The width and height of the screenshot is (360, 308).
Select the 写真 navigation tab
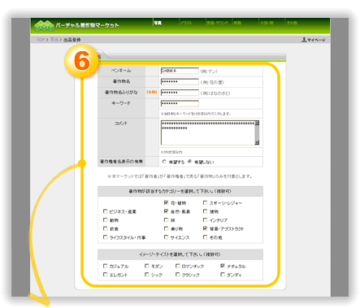click(158, 23)
